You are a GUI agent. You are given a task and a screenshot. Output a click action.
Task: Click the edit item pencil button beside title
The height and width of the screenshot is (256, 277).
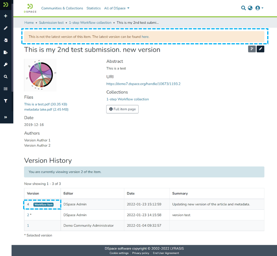click(x=260, y=49)
